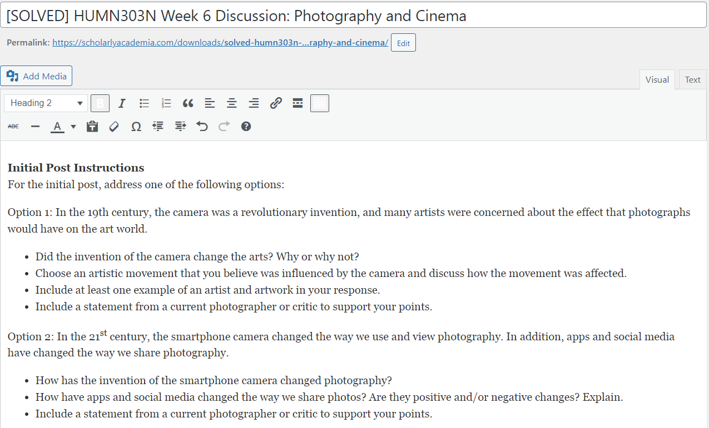Insert a horizontal line

click(36, 127)
